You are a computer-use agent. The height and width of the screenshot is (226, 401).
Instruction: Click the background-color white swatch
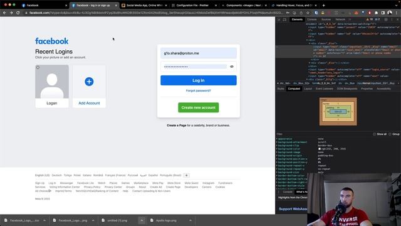(x=320, y=149)
